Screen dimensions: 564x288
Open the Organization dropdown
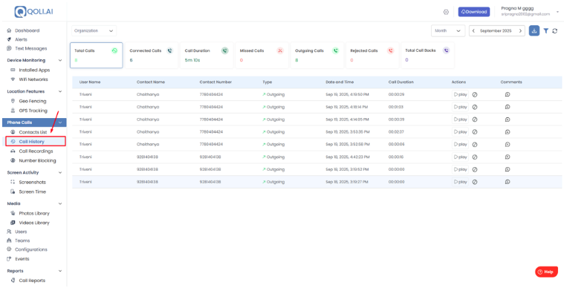tap(94, 31)
